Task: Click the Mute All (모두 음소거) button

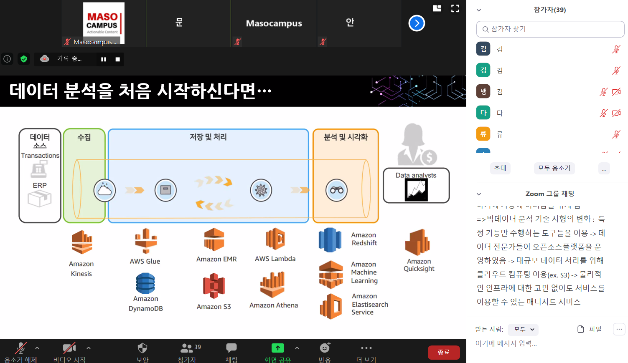Action: pos(554,168)
